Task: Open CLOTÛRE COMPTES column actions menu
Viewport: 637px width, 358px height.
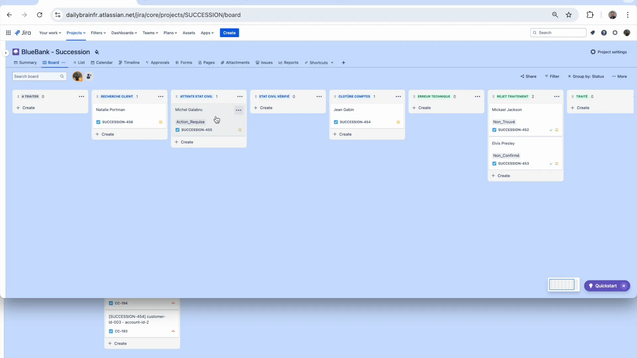Action: (x=398, y=96)
